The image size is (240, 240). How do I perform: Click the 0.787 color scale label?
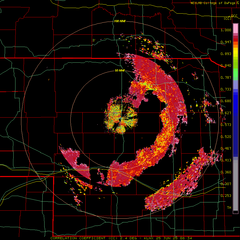click(226, 77)
